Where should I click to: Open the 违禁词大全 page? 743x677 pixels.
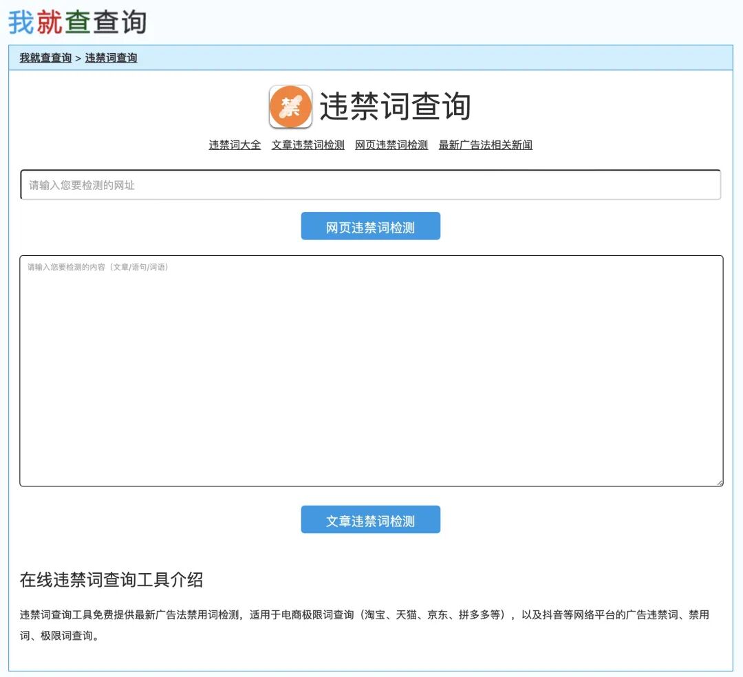(x=234, y=145)
